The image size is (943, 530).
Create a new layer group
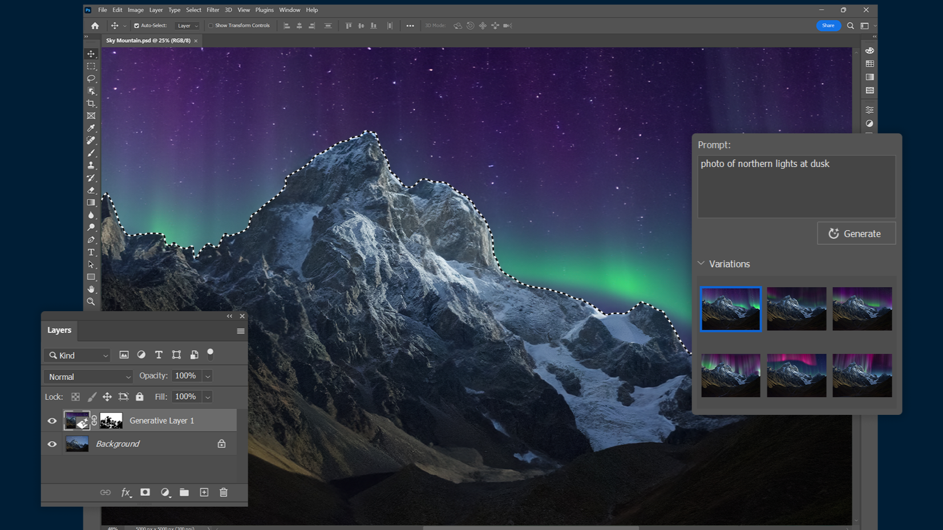184,492
